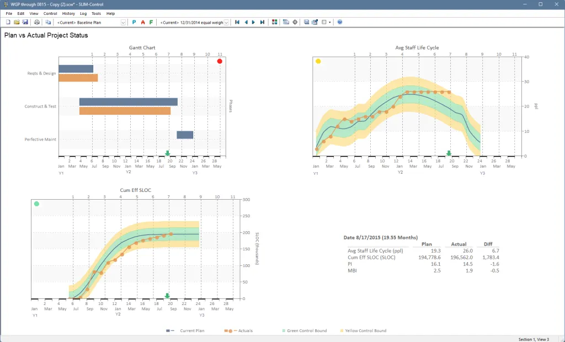Open the History menu
The width and height of the screenshot is (565, 342).
pyautogui.click(x=68, y=13)
